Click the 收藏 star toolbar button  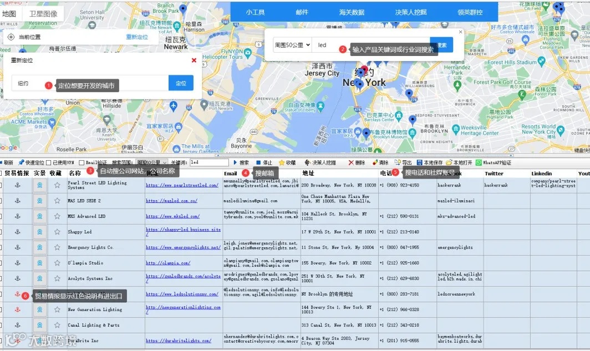[287, 162]
